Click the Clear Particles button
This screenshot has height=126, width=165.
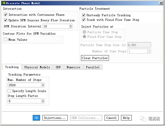coord(95,58)
